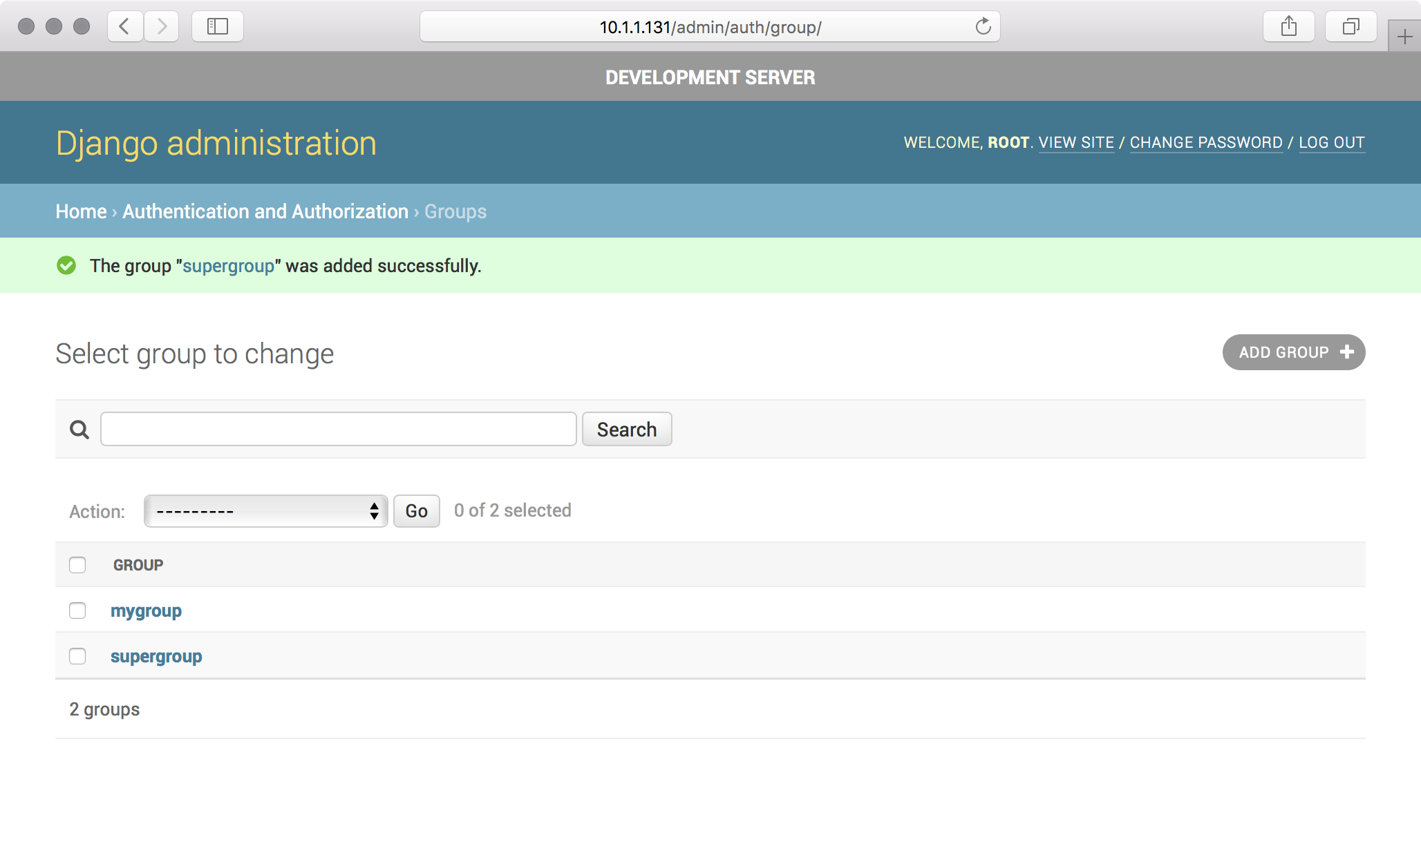Check the mygroup row checkbox
Viewport: 1421px width, 844px height.
click(77, 611)
